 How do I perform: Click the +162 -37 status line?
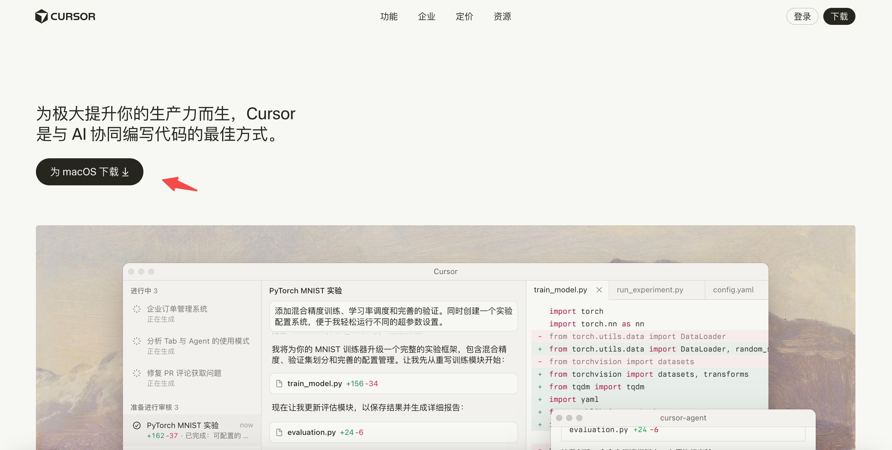click(197, 436)
